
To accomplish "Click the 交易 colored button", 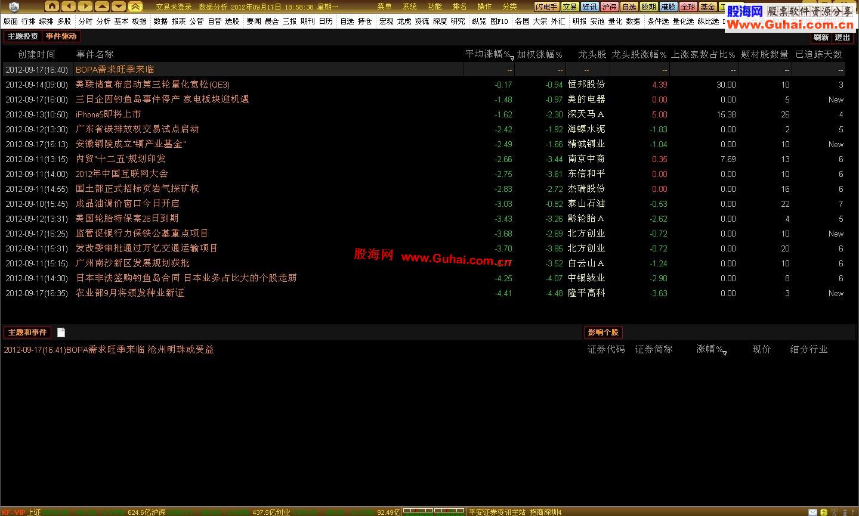I will point(570,7).
